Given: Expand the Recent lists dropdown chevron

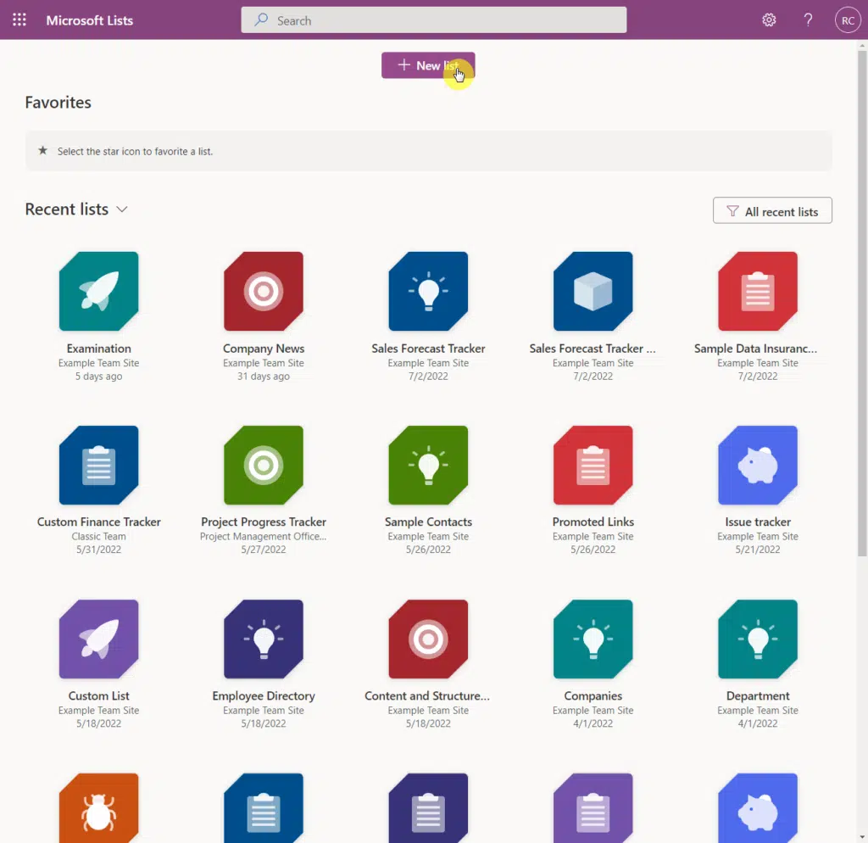Looking at the screenshot, I should tap(122, 209).
